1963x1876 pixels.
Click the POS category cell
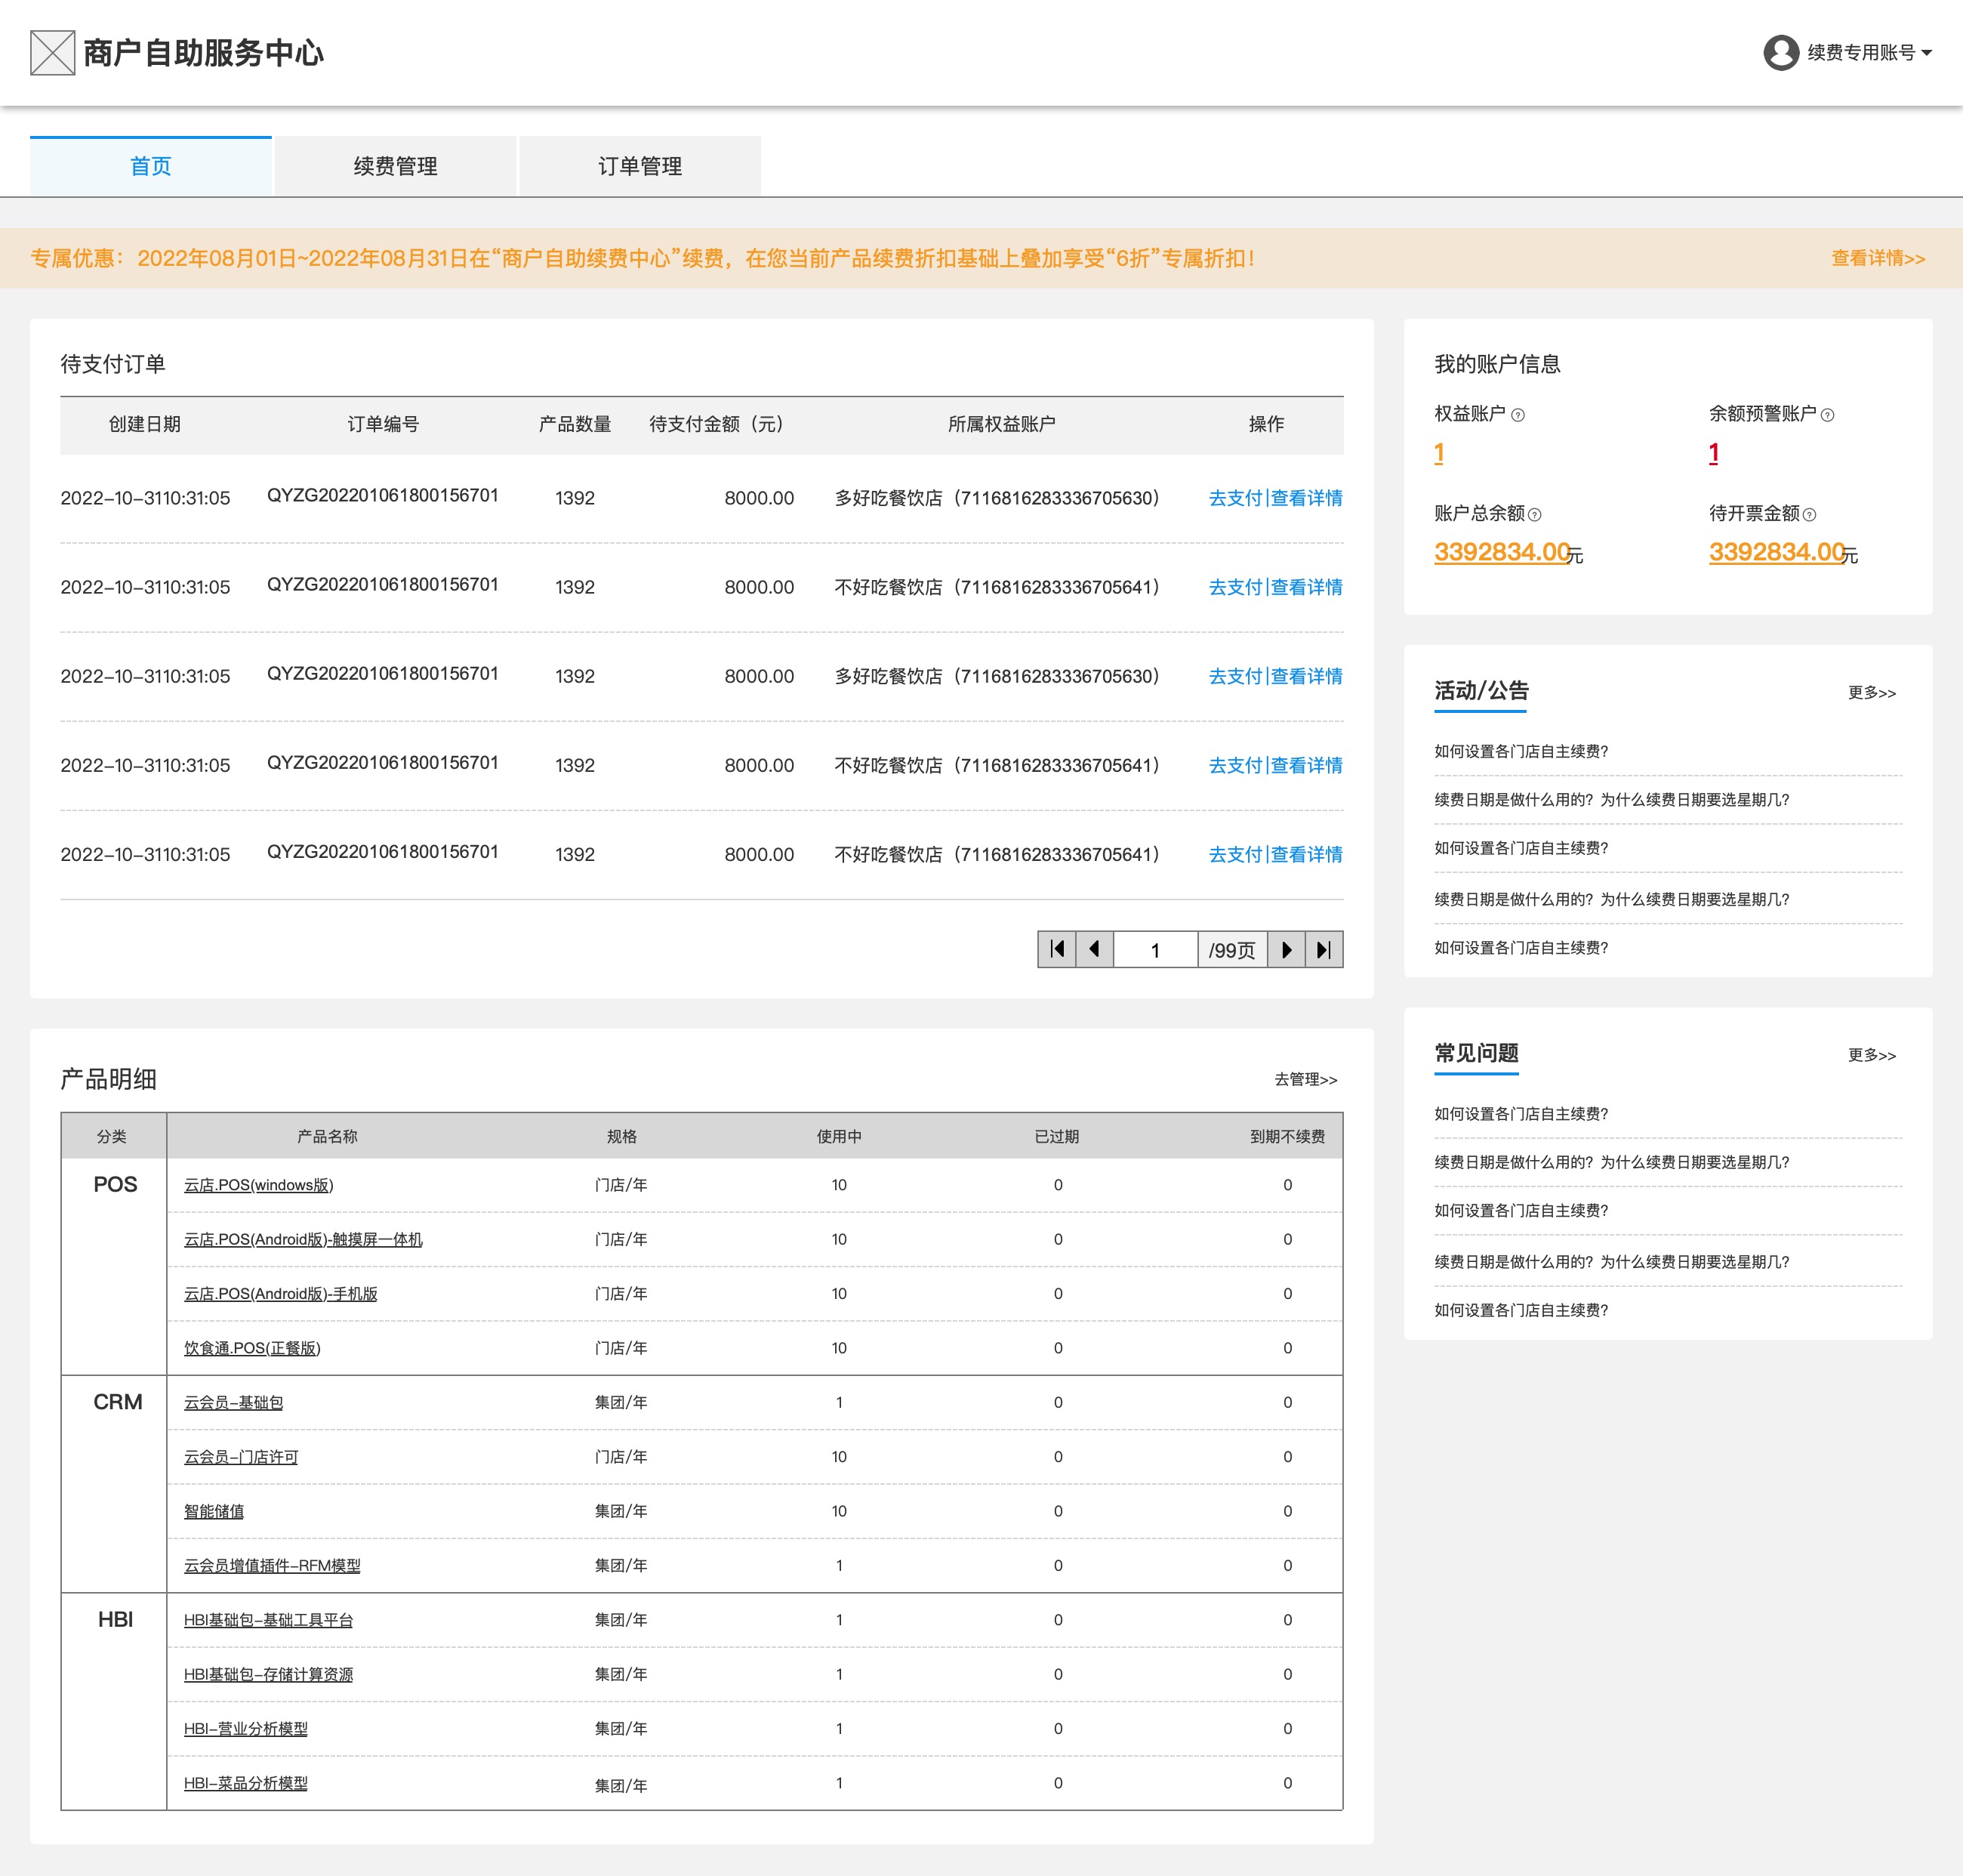(114, 1266)
